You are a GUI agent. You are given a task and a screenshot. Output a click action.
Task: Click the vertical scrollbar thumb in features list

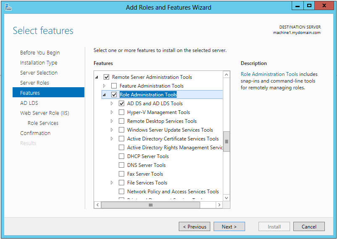pos(227,141)
